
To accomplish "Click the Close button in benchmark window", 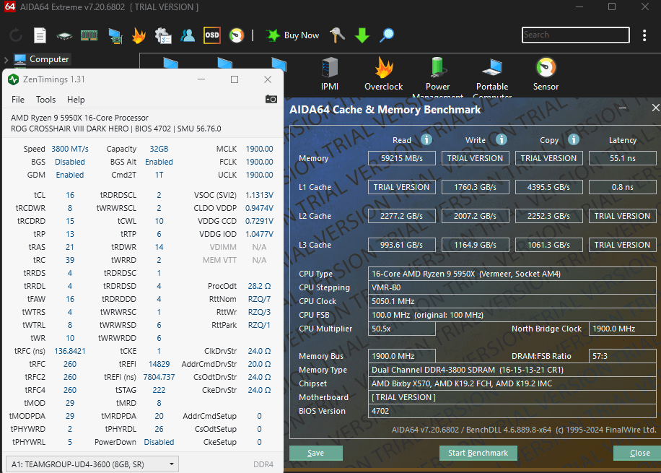I will (639, 453).
